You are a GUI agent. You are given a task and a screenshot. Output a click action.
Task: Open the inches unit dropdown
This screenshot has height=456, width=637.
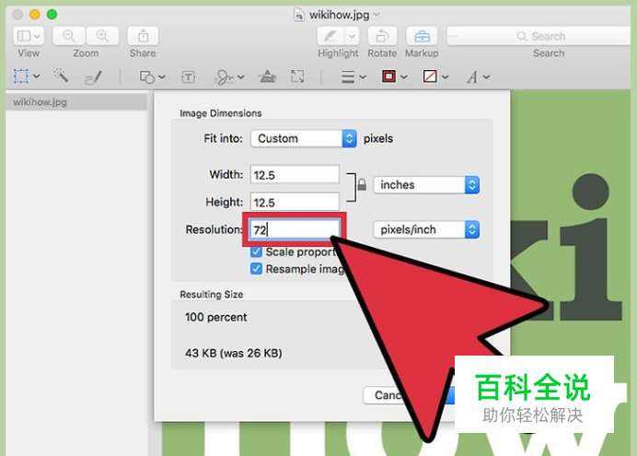point(426,185)
